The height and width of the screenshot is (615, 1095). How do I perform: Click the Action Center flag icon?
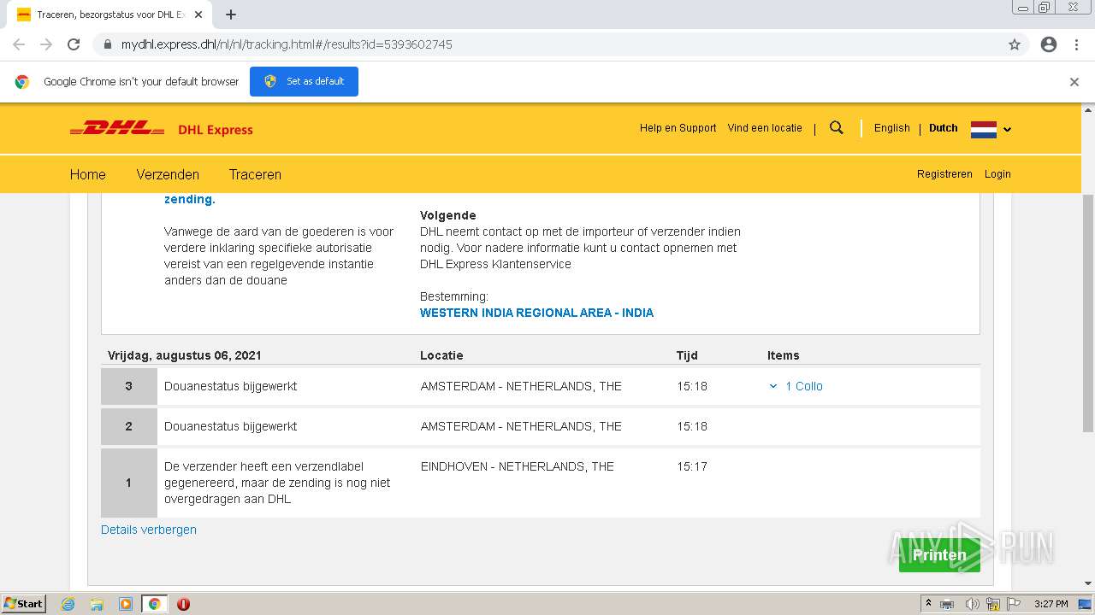click(x=1012, y=604)
